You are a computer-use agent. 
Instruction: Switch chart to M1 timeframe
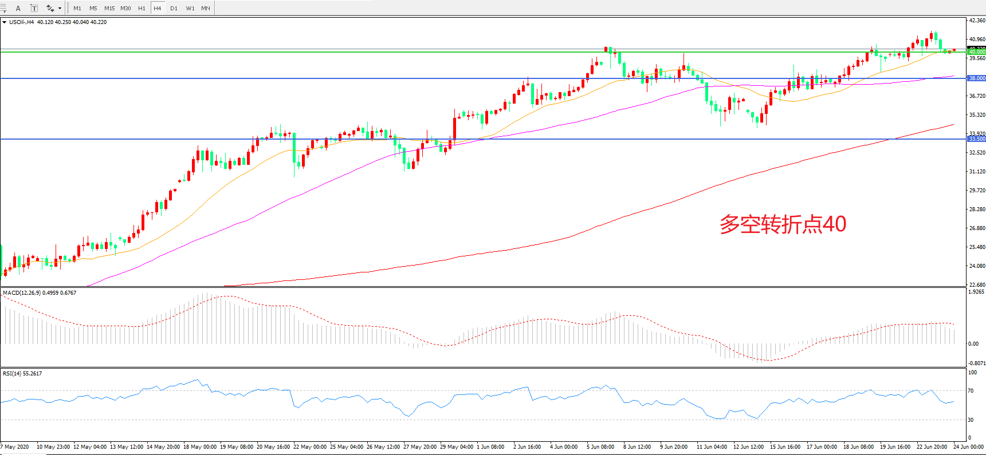(77, 8)
